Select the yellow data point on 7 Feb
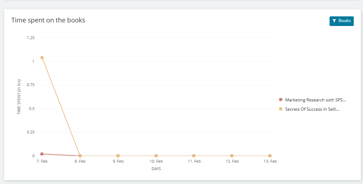This screenshot has width=363, height=184. [42, 58]
